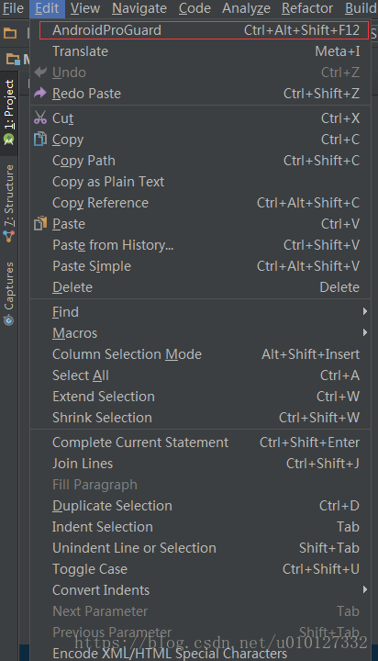The height and width of the screenshot is (661, 378).
Task: Open the View menu
Action: pyautogui.click(x=85, y=8)
